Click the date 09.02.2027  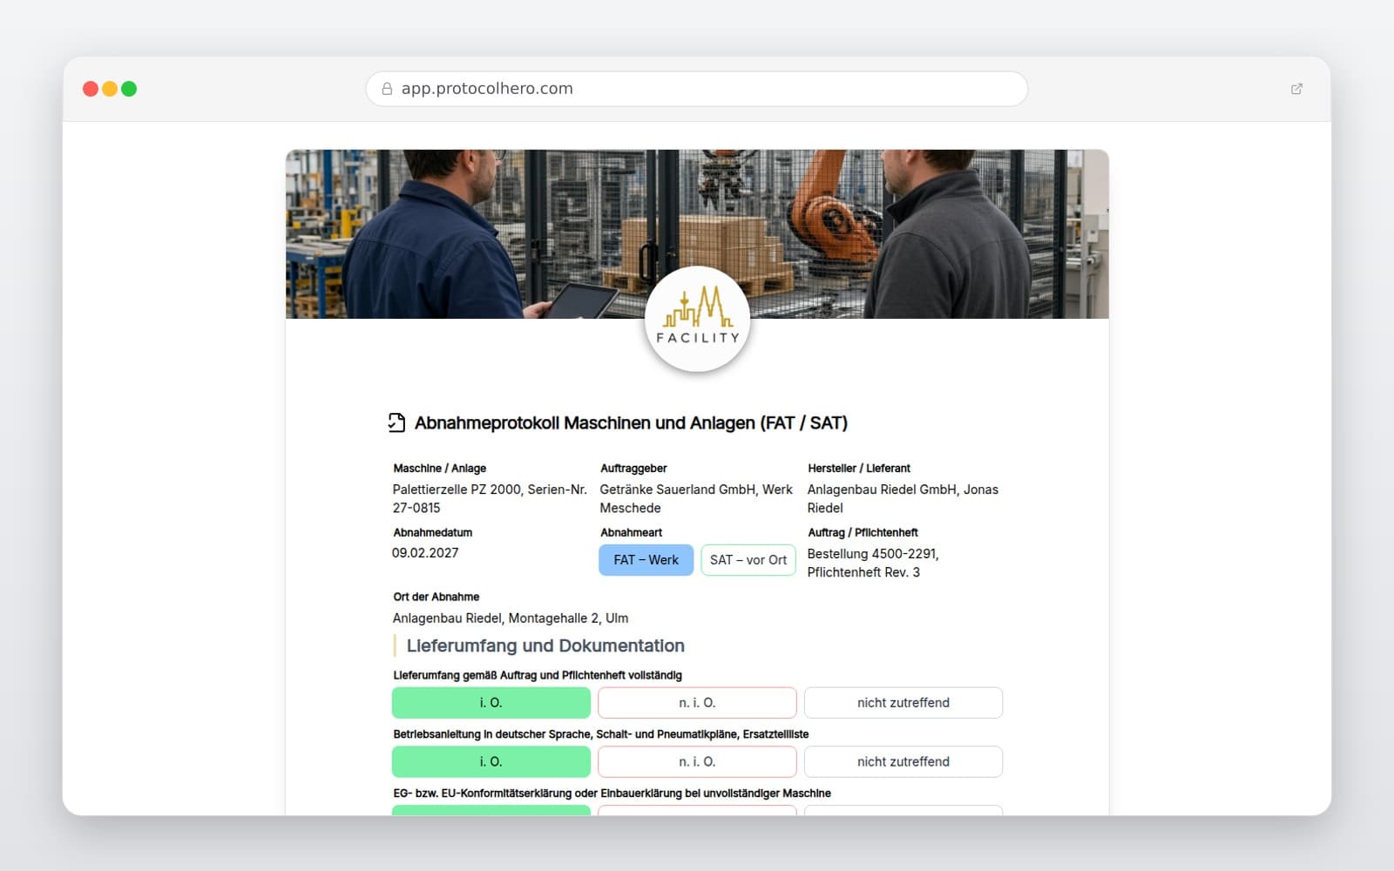click(x=425, y=552)
